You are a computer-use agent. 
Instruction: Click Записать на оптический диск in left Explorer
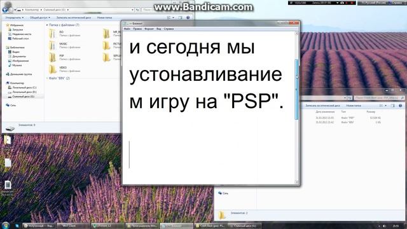pyautogui.click(x=74, y=18)
